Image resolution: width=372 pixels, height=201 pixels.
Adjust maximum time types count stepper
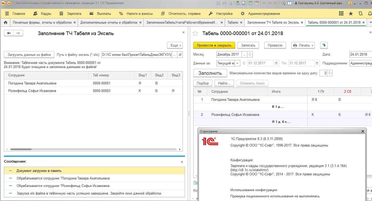(x=330, y=73)
